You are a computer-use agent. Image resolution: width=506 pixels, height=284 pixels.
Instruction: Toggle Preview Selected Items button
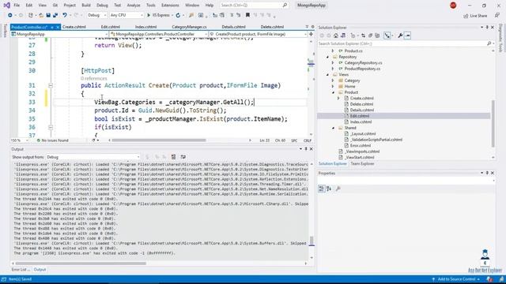coord(408,35)
